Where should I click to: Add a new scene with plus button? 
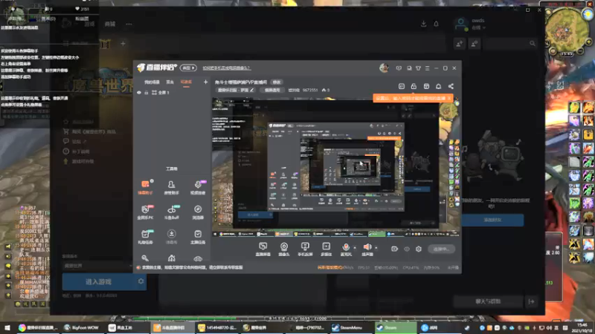pyautogui.click(x=205, y=82)
